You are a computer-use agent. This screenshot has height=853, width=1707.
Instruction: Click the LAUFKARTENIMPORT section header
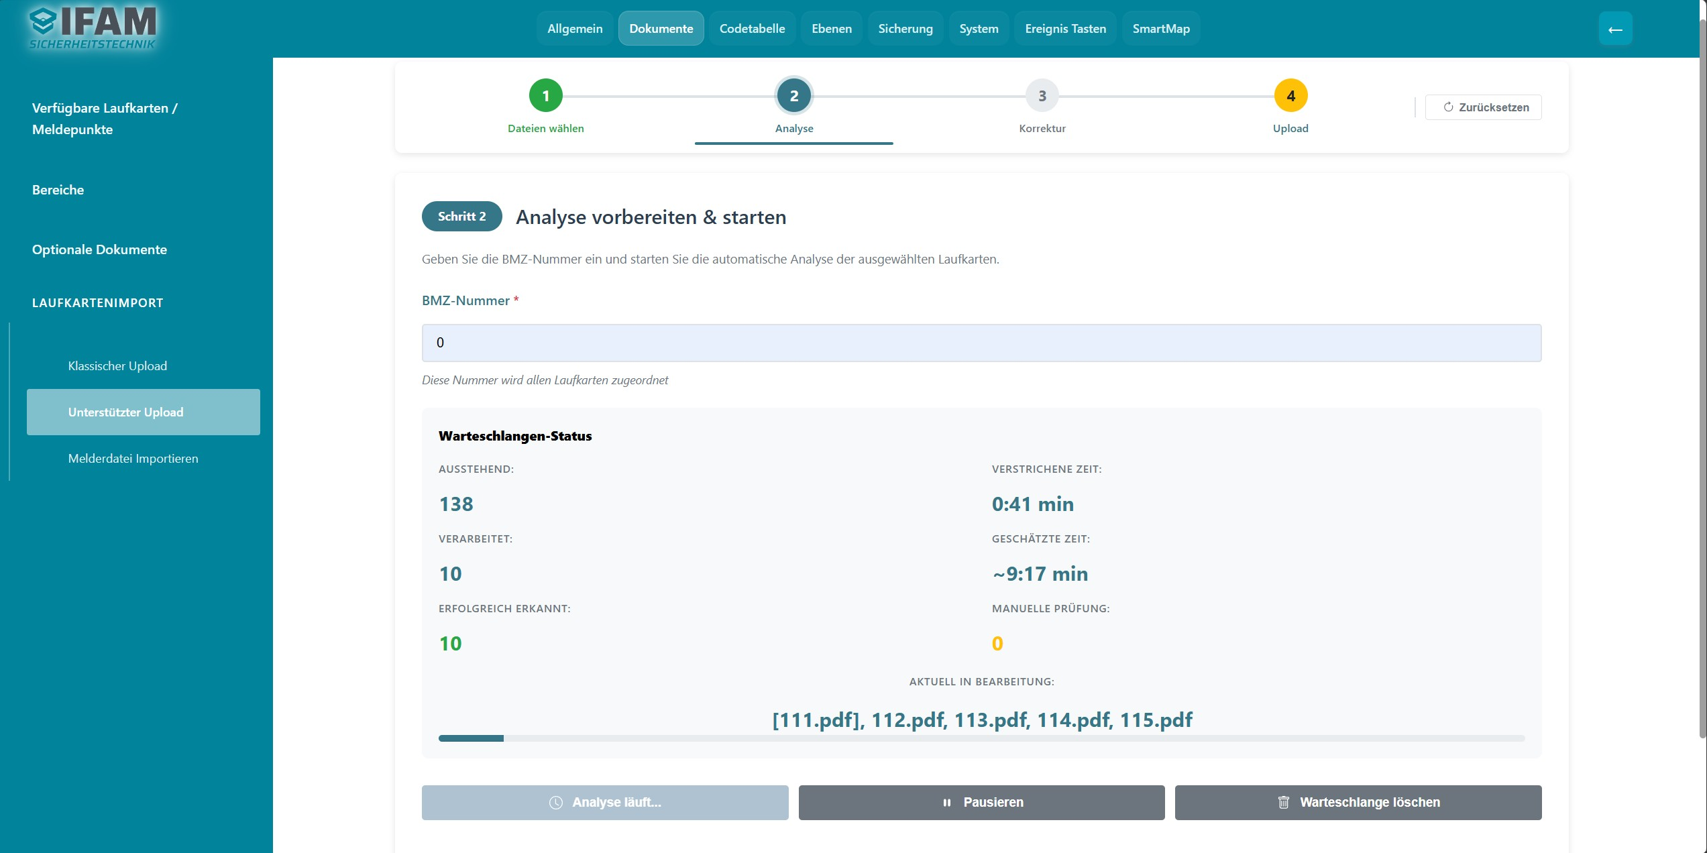coord(97,303)
